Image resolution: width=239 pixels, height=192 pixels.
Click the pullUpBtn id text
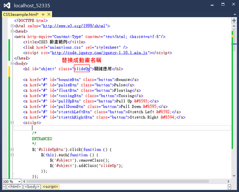pos(69,101)
